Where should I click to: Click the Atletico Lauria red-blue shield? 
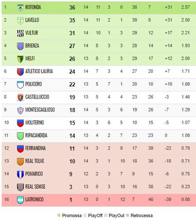tap(20, 72)
